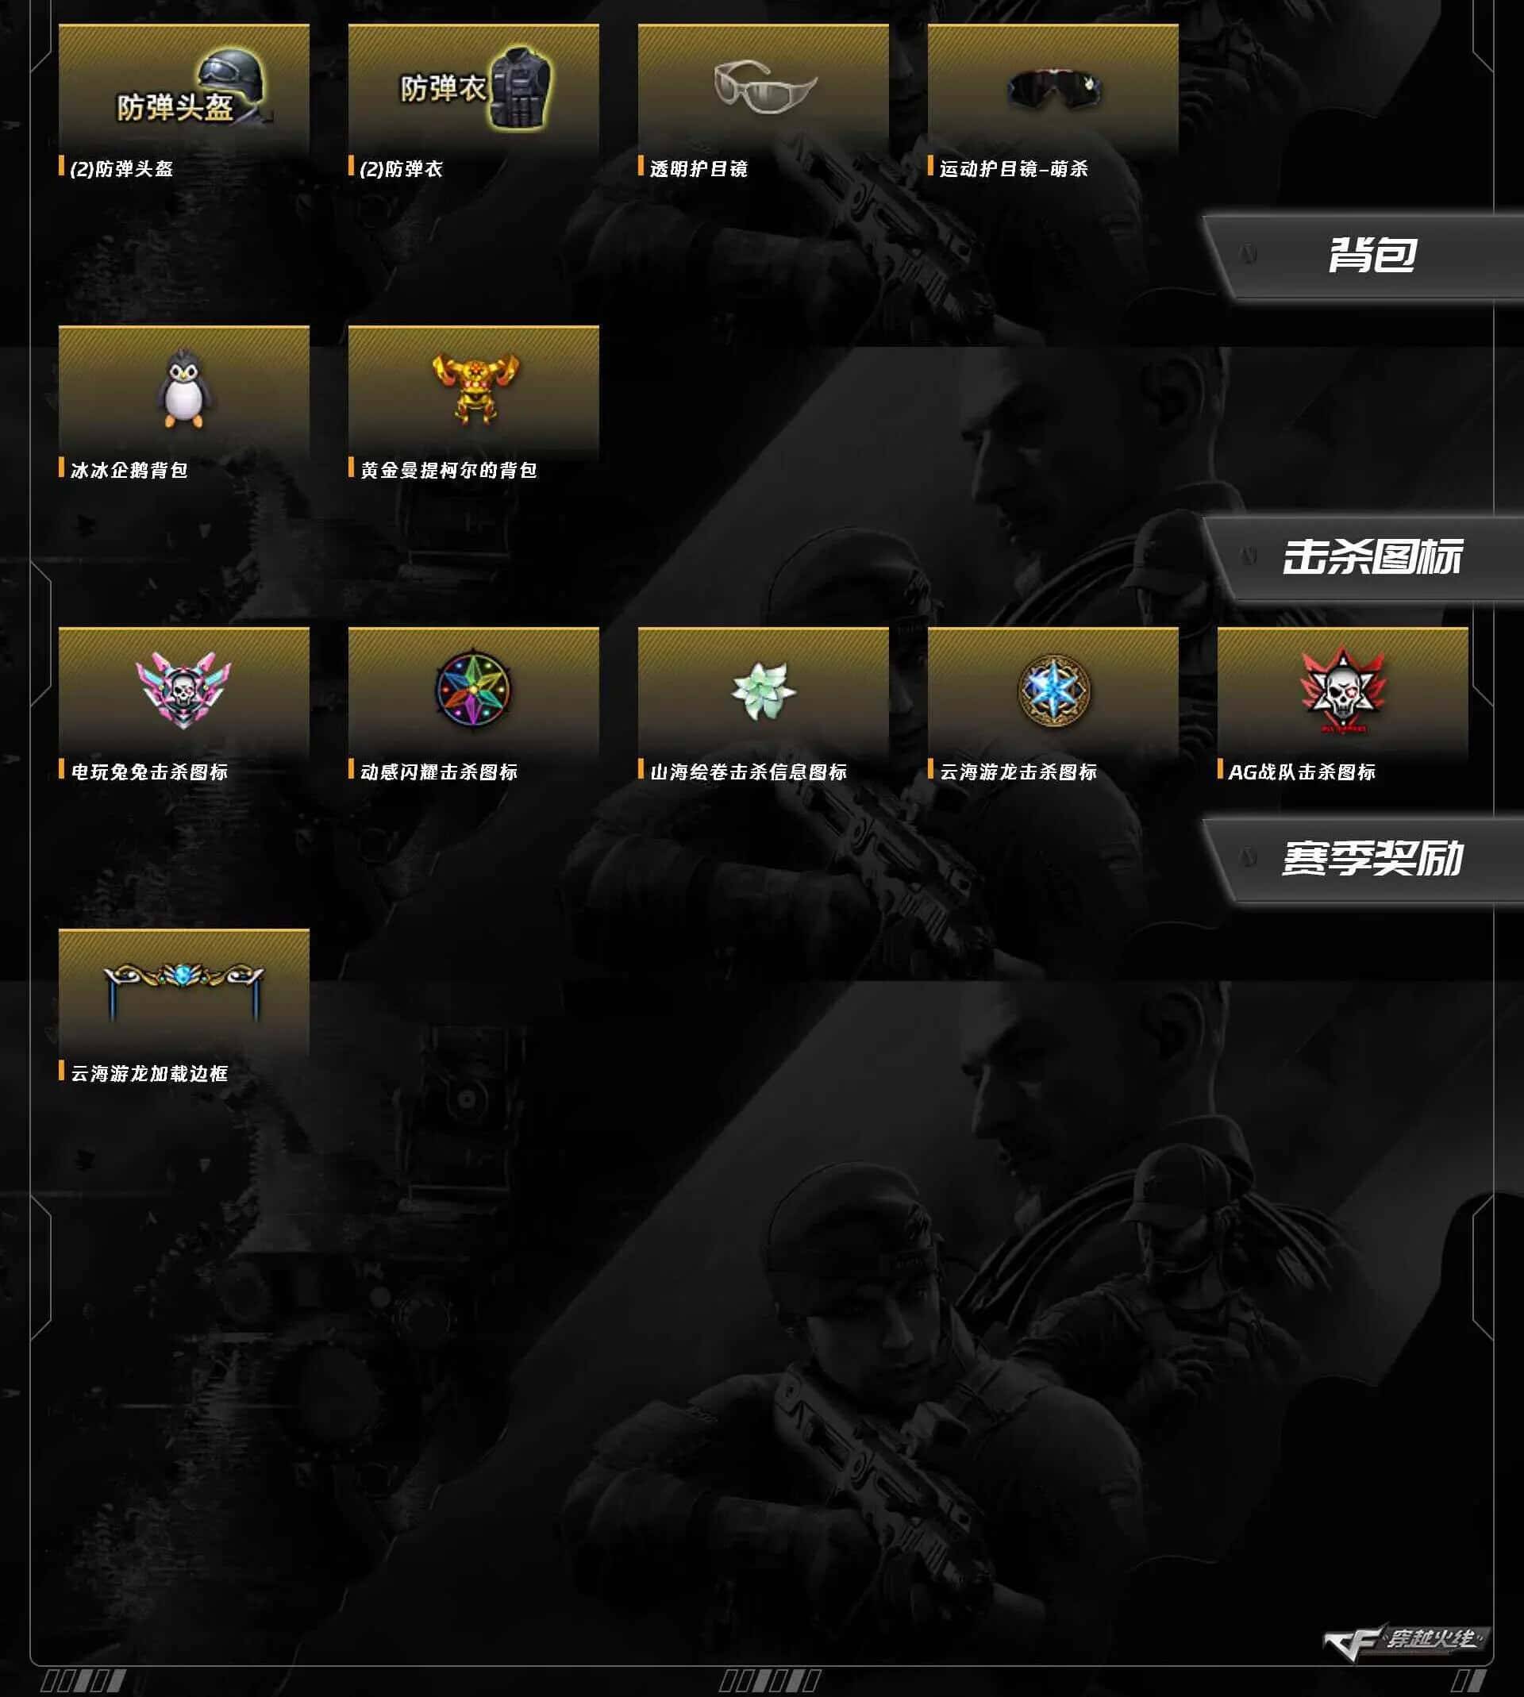
Task: Select the transparent goggles 透明护目镜 icon
Action: [763, 89]
